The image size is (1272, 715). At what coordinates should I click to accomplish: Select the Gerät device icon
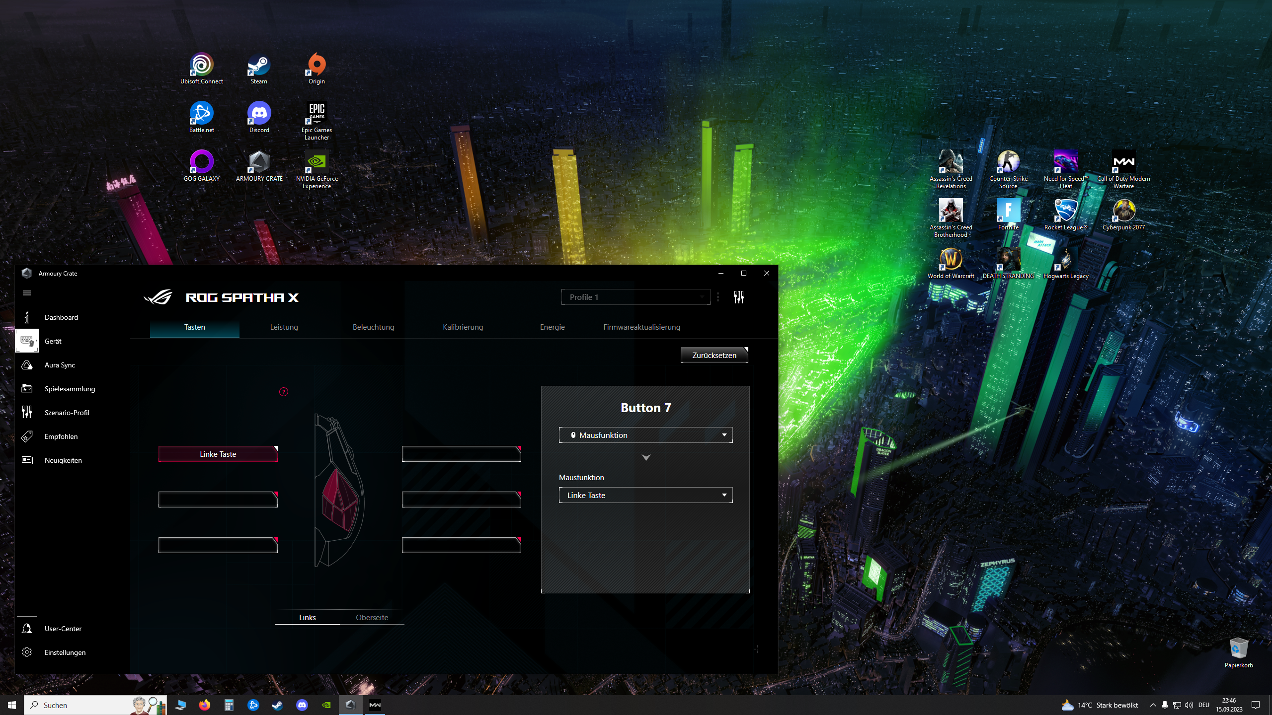[x=27, y=341]
